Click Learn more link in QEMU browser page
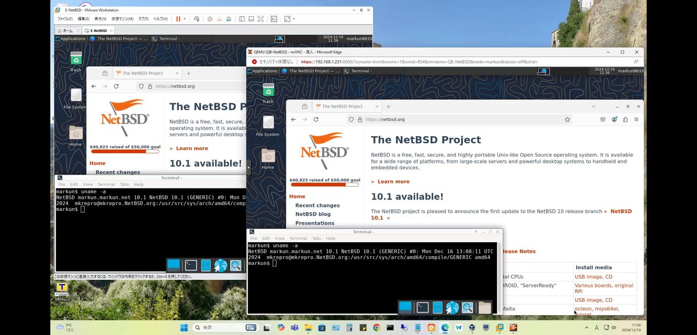The image size is (697, 335). [x=393, y=181]
